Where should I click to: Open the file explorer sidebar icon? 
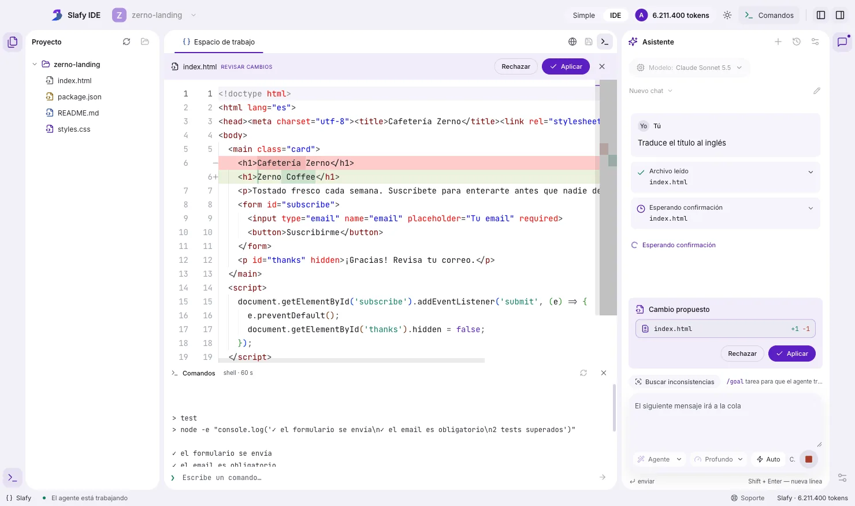[13, 42]
